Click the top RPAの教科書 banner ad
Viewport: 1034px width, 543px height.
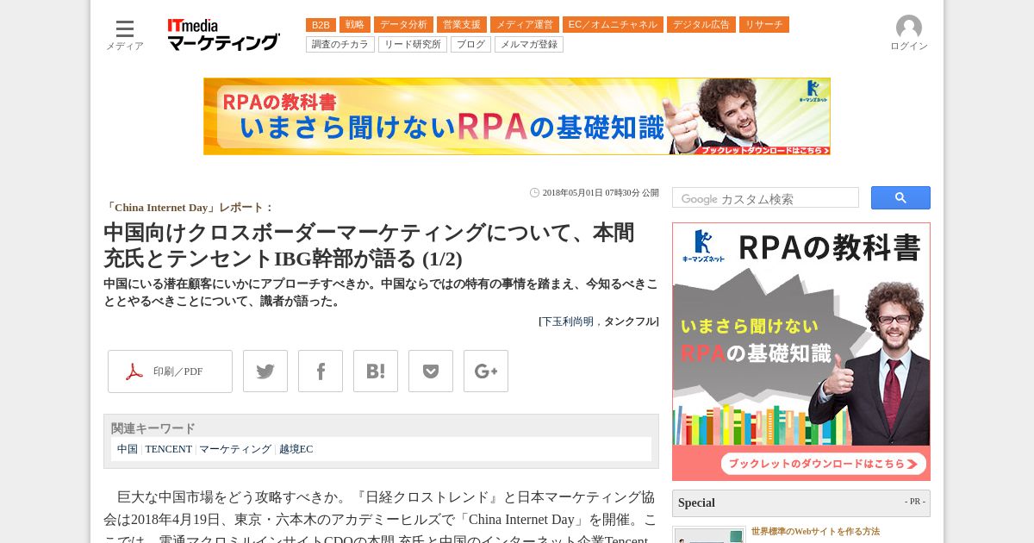517,116
